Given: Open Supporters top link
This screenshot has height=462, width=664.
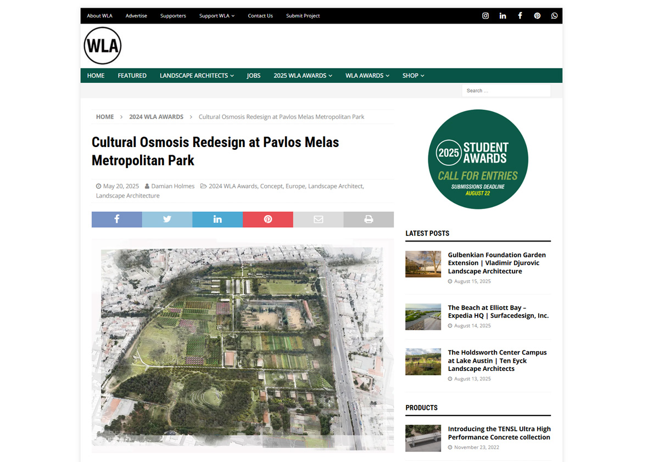Looking at the screenshot, I should point(173,16).
